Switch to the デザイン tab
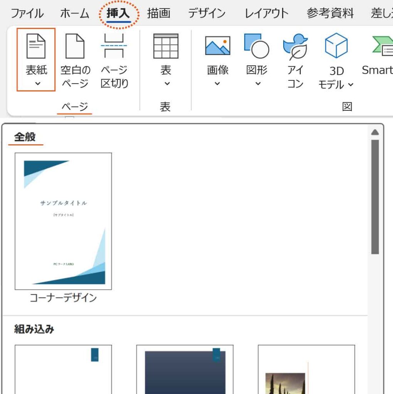The height and width of the screenshot is (394, 393). tap(207, 13)
